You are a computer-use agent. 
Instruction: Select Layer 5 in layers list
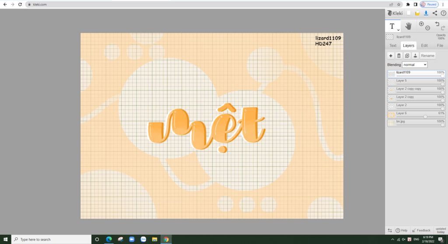(x=416, y=82)
